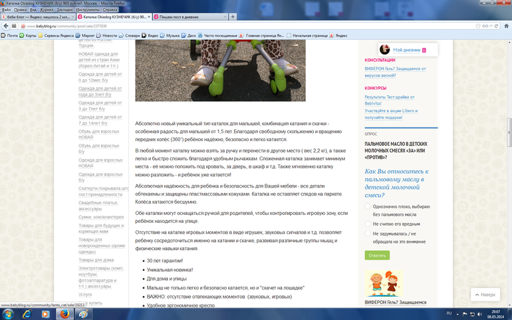Open Результаты Тест-драйва от Bebivita link
The width and height of the screenshot is (512, 320).
click(389, 100)
